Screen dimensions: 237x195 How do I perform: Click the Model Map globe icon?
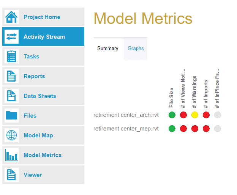pyautogui.click(x=11, y=135)
